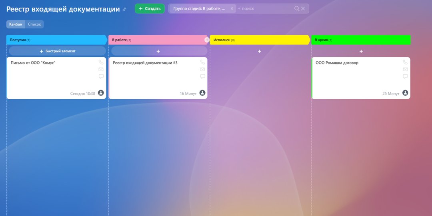The width and height of the screenshot is (432, 216).
Task: Remove the Группа стадий filter chip
Action: click(x=232, y=8)
